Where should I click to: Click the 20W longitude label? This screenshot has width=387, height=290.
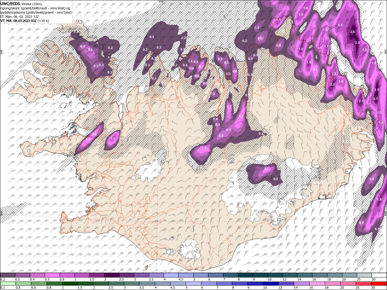[x=161, y=2]
